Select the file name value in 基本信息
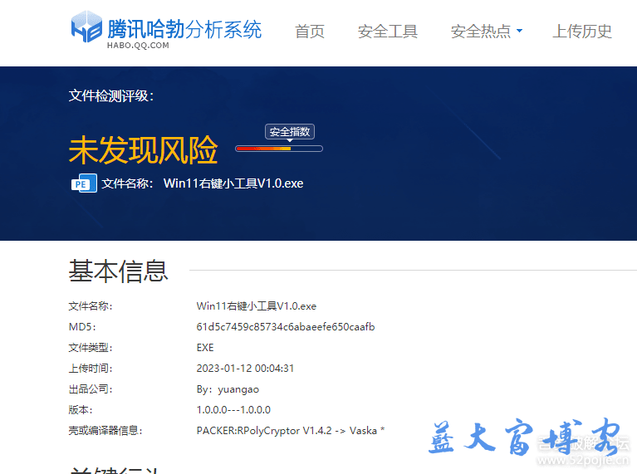Image resolution: width=637 pixels, height=474 pixels. [x=257, y=305]
